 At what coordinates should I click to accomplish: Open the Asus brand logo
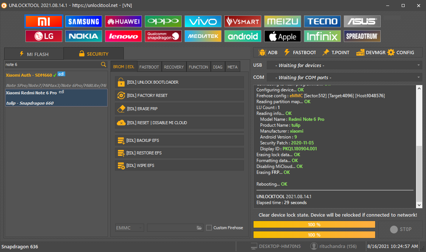coord(362,21)
